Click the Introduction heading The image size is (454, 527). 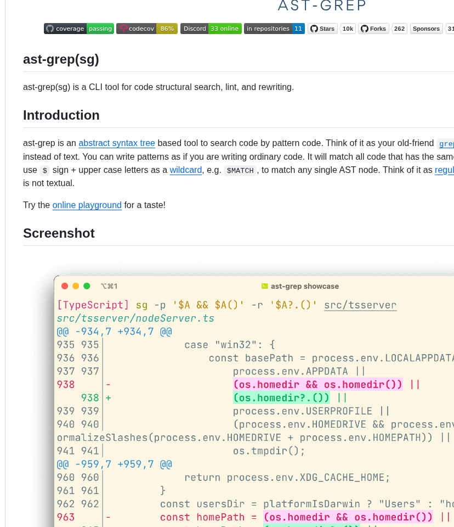[61, 115]
